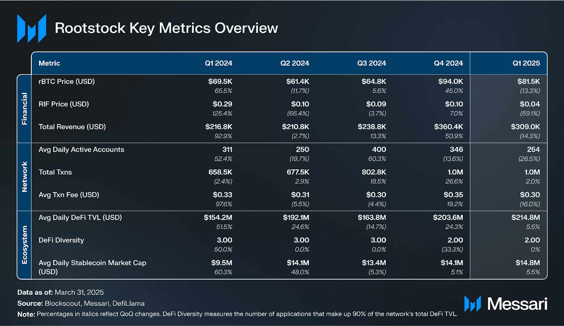564x326 pixels.
Task: Click the '802.8K' total txns value
Action: tap(374, 172)
